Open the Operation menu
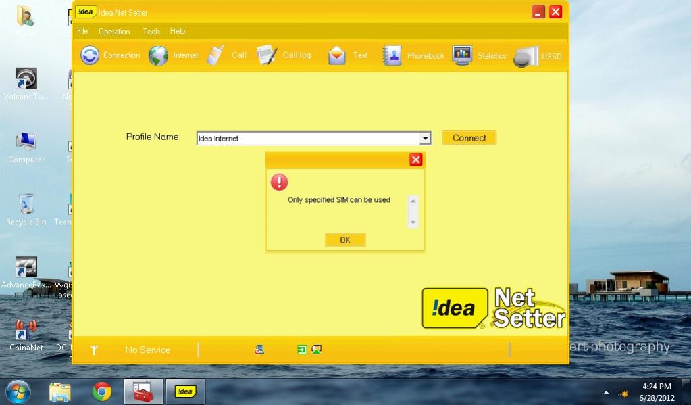691x405 pixels. 114,31
